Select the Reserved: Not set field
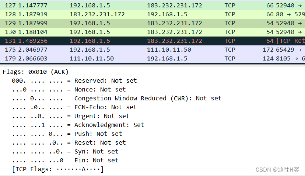Screen dimensions: 305x176 (105, 80)
